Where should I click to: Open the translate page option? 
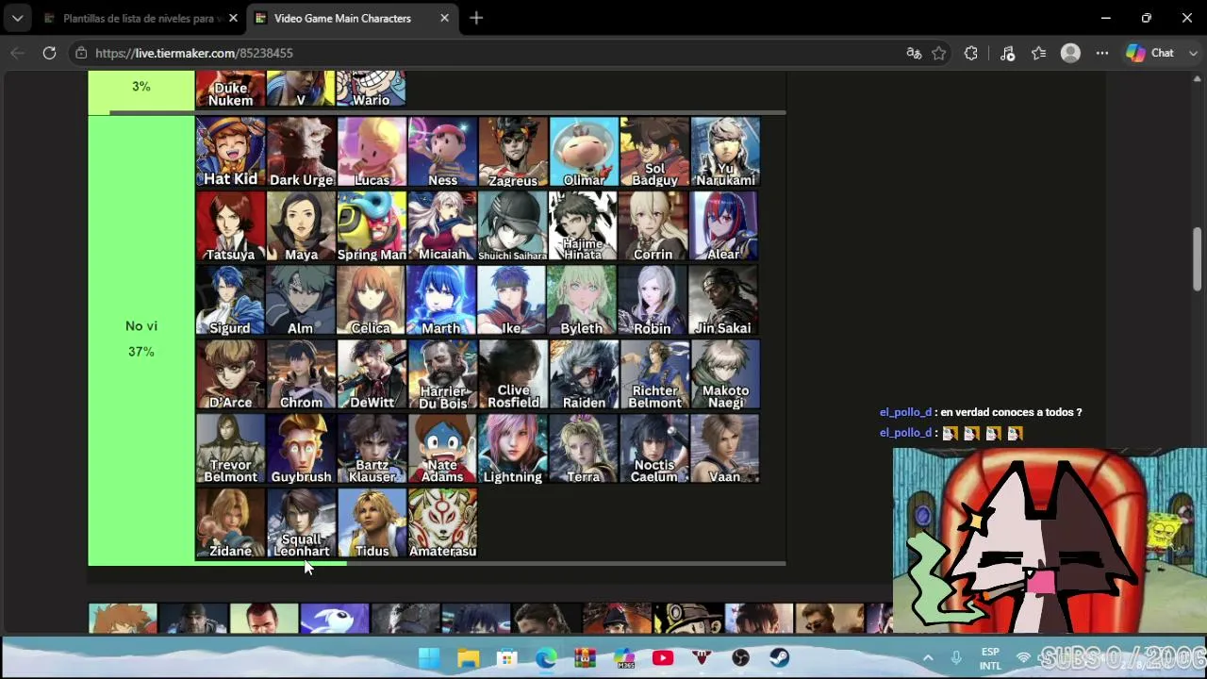click(914, 53)
